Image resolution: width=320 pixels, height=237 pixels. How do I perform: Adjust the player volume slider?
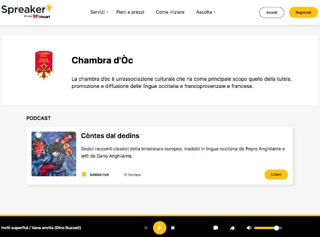[268, 228]
